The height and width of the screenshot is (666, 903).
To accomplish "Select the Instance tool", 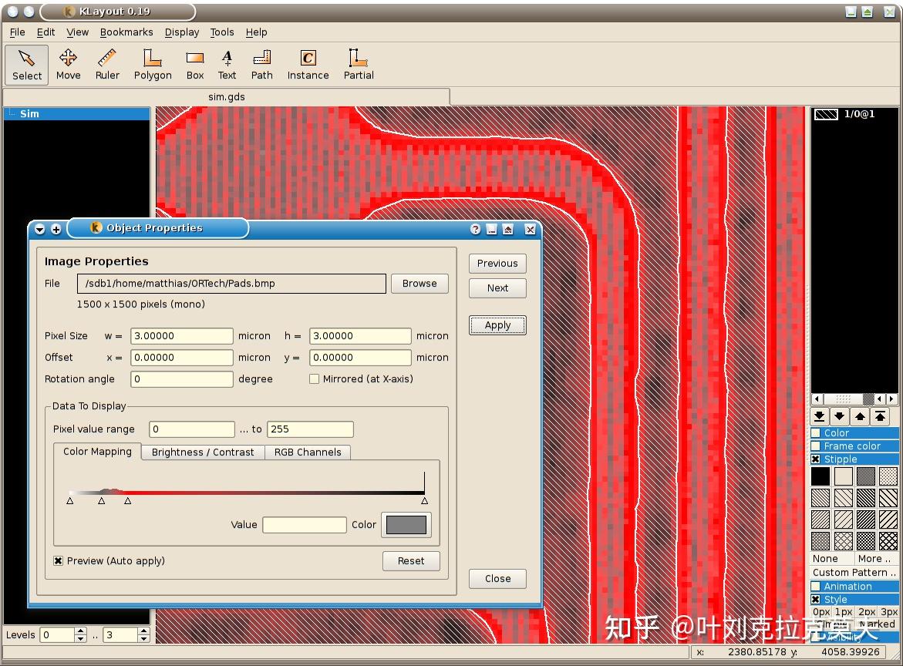I will (x=308, y=65).
